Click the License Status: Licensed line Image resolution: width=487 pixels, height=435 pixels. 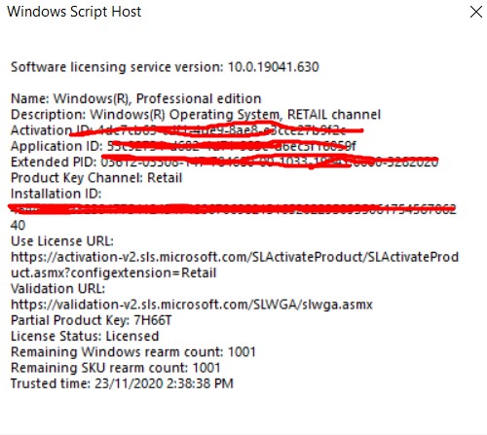coord(85,337)
